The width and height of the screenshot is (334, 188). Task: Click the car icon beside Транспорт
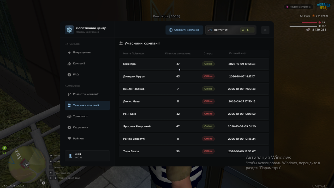(69, 116)
